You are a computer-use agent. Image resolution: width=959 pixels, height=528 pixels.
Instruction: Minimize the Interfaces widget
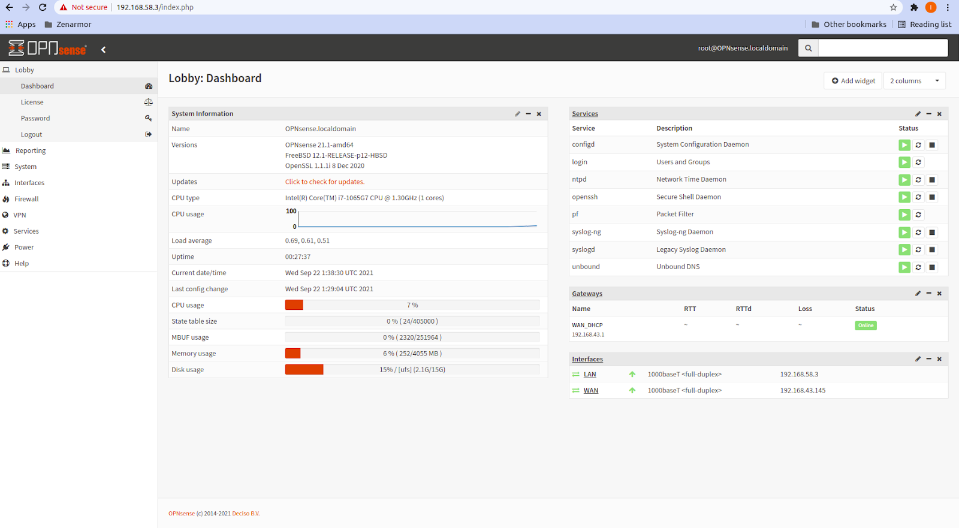[x=928, y=359]
